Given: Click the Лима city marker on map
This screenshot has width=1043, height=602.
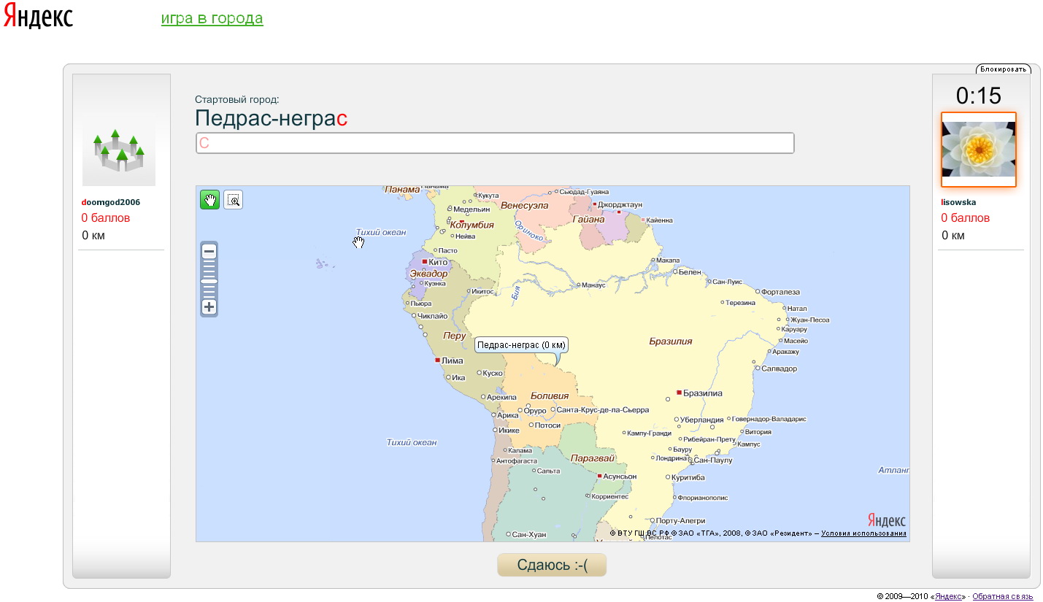Looking at the screenshot, I should pos(437,360).
